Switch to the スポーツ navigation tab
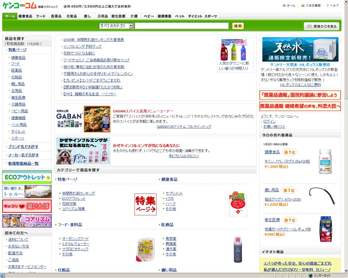Viewport: 348px width, 278px height. pos(211,16)
